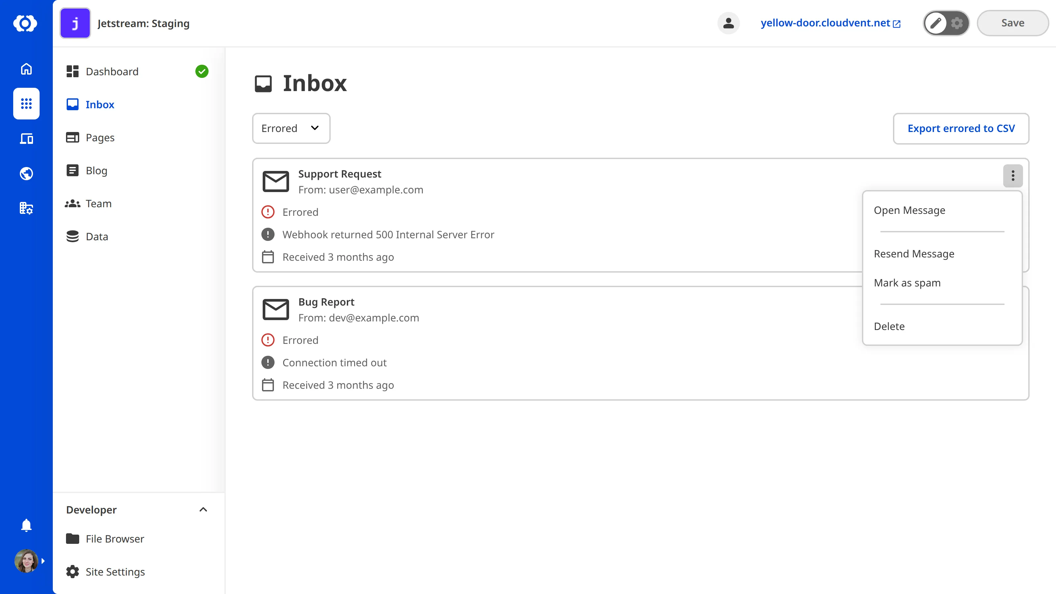Open the yellow-door.cloudvent.net link

825,23
